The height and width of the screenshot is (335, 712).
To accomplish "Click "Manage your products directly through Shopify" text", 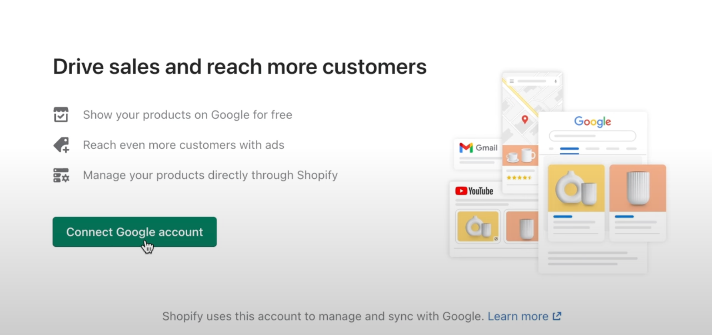I will (x=210, y=175).
